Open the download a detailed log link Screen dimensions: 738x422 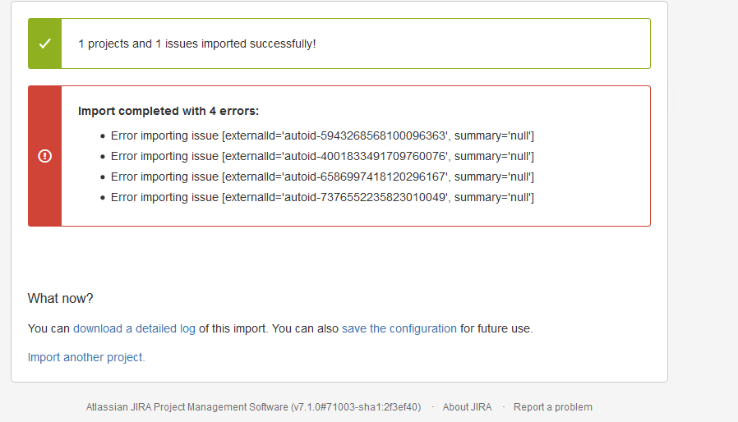click(x=134, y=328)
